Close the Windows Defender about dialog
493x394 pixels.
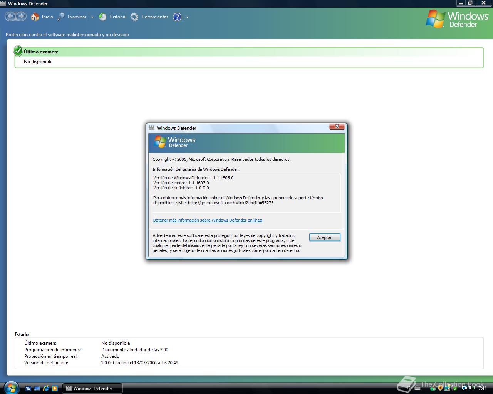[337, 126]
